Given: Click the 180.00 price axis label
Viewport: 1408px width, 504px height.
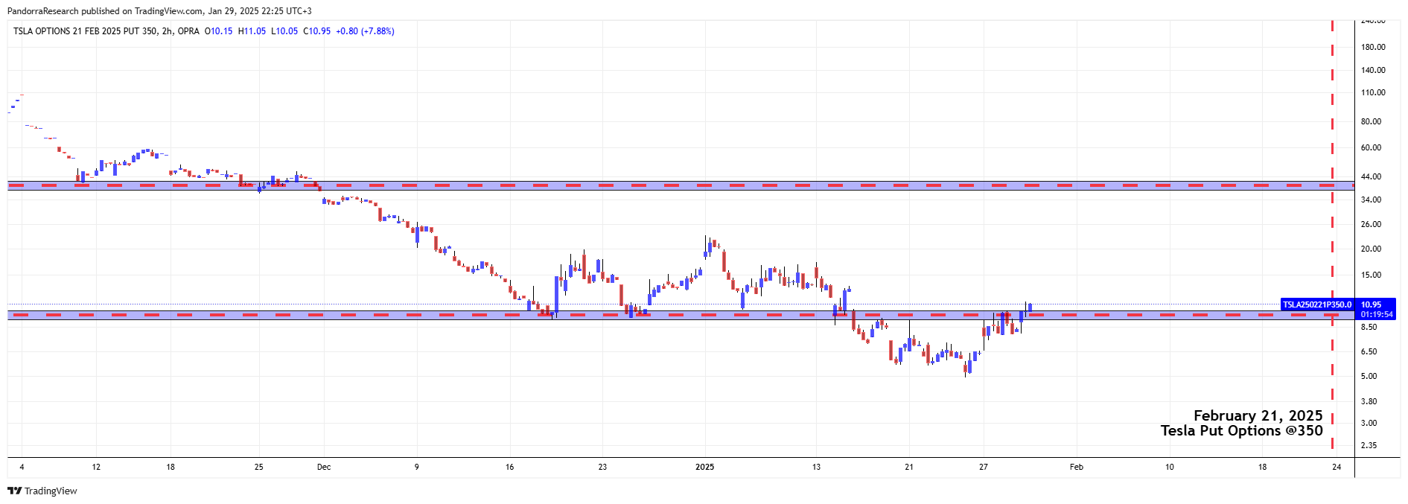Looking at the screenshot, I should tap(1373, 47).
